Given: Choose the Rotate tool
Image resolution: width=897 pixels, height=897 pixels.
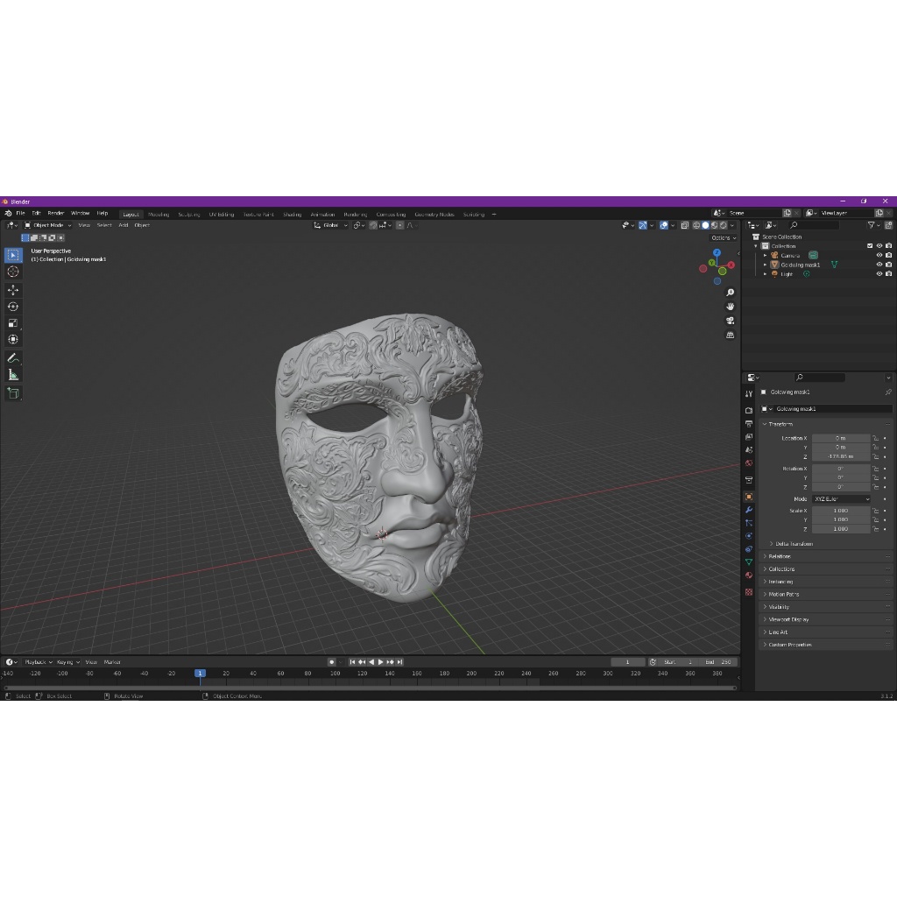Looking at the screenshot, I should tap(13, 307).
